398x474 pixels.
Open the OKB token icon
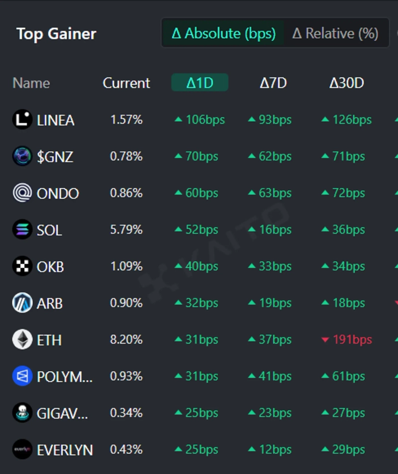click(x=22, y=267)
